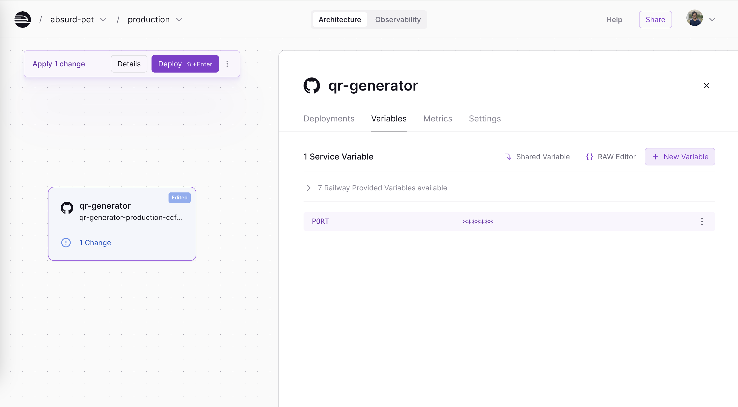Expand the 7 Railway Provided Variables section

click(x=308, y=188)
